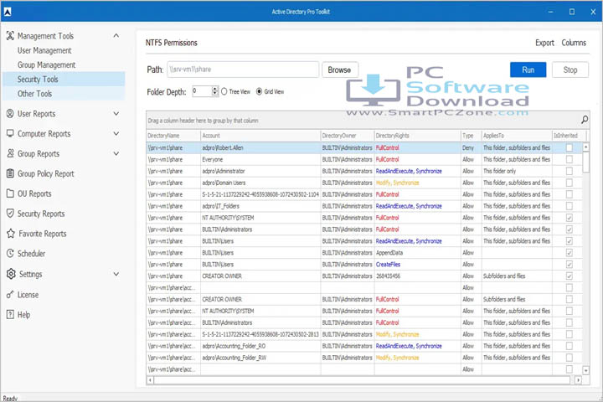Open the Help menu item
Viewport: 603px width, 402px height.
[x=23, y=315]
